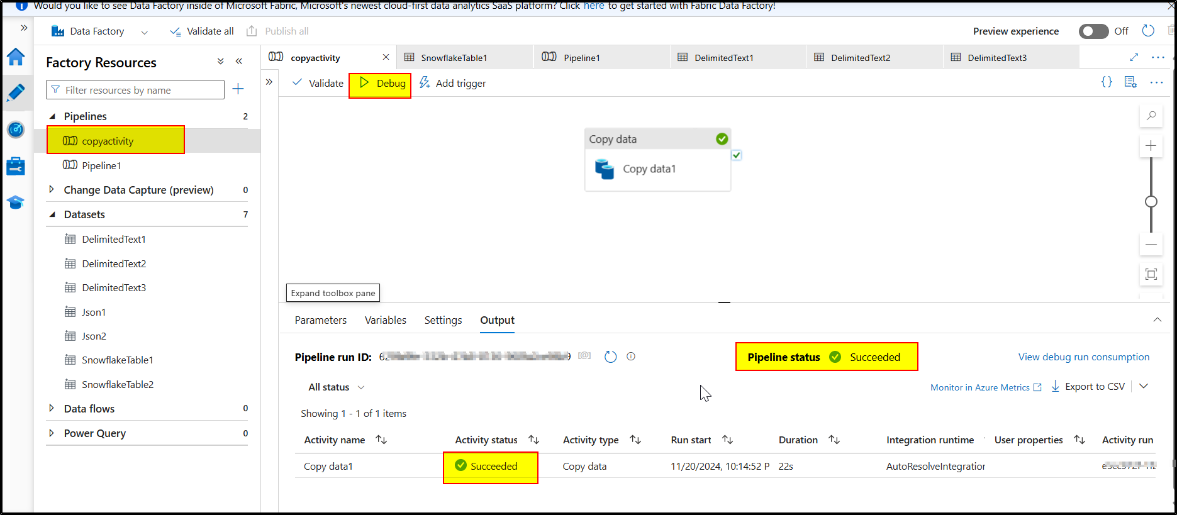Click the pipeline run info icon
Viewport: 1177px width, 515px height.
(631, 357)
